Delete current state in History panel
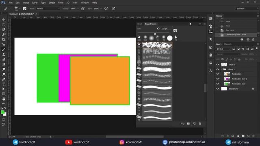Viewport: 260px width, 146px height. coord(253,40)
